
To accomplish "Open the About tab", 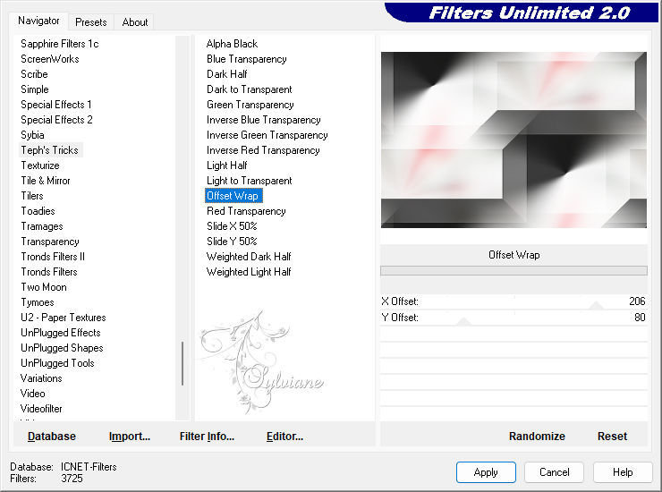I will [135, 22].
